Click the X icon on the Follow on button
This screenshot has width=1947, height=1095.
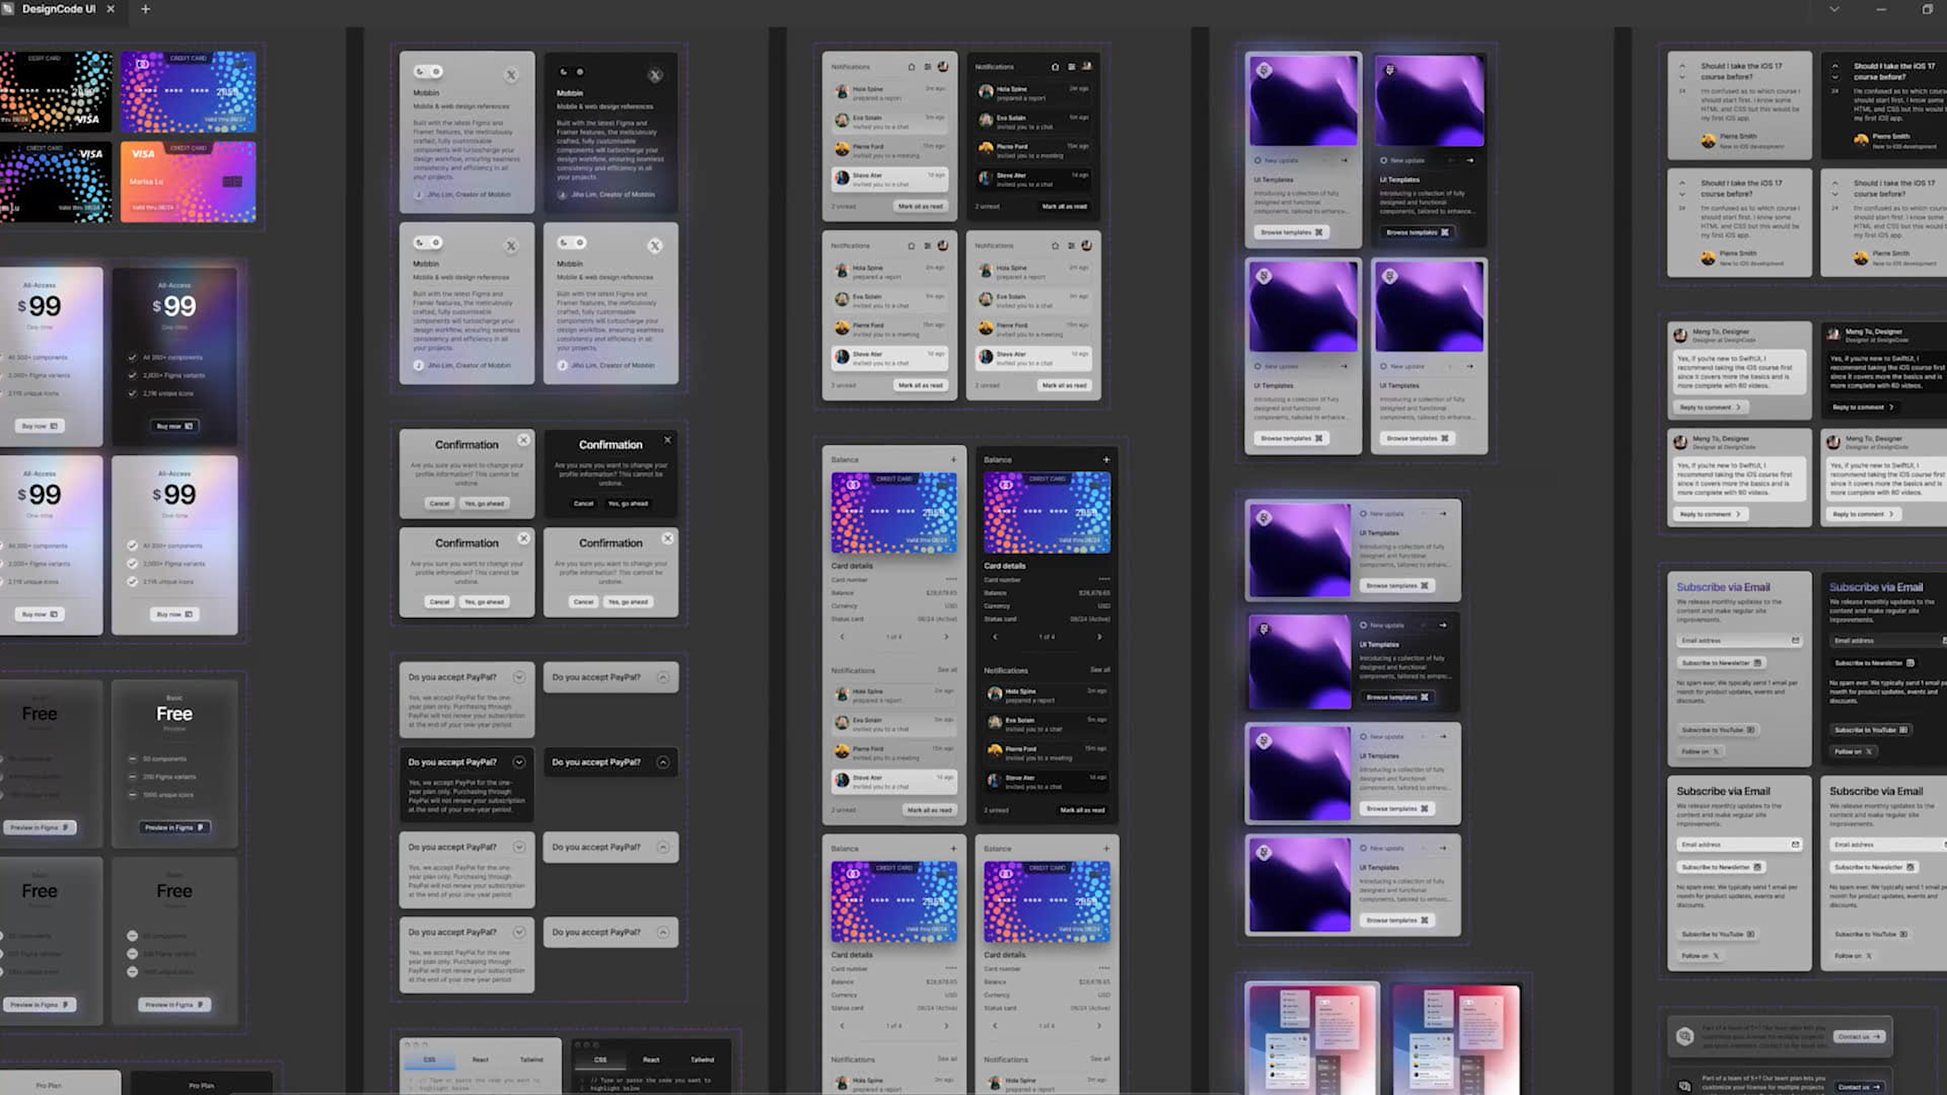(1716, 752)
